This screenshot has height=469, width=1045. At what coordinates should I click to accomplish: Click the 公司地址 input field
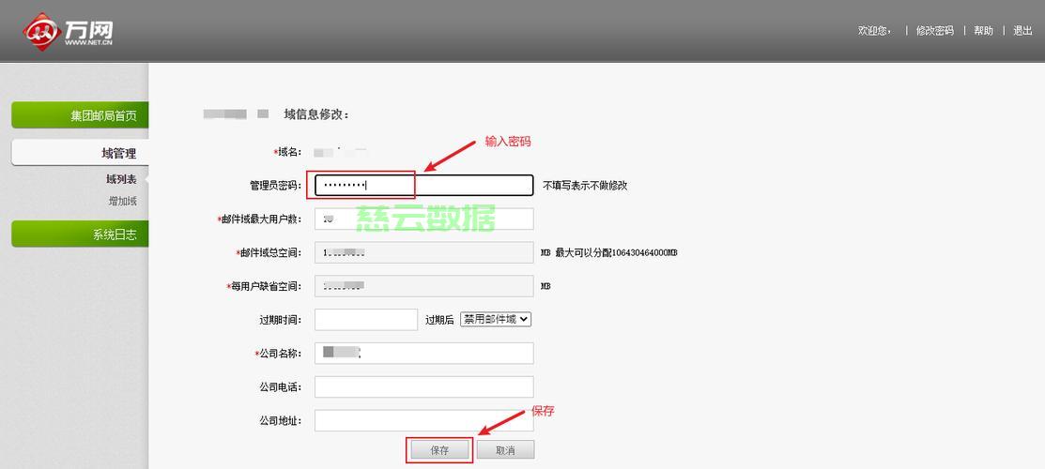[x=423, y=420]
